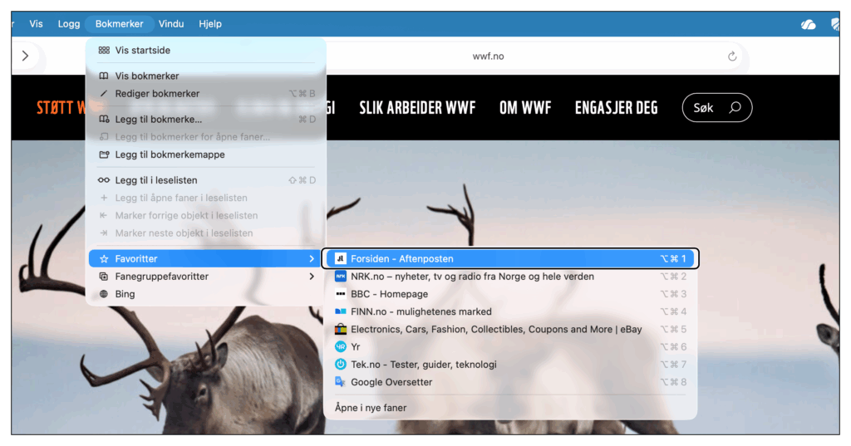
Task: Click the BBC favicon
Action: pos(340,294)
